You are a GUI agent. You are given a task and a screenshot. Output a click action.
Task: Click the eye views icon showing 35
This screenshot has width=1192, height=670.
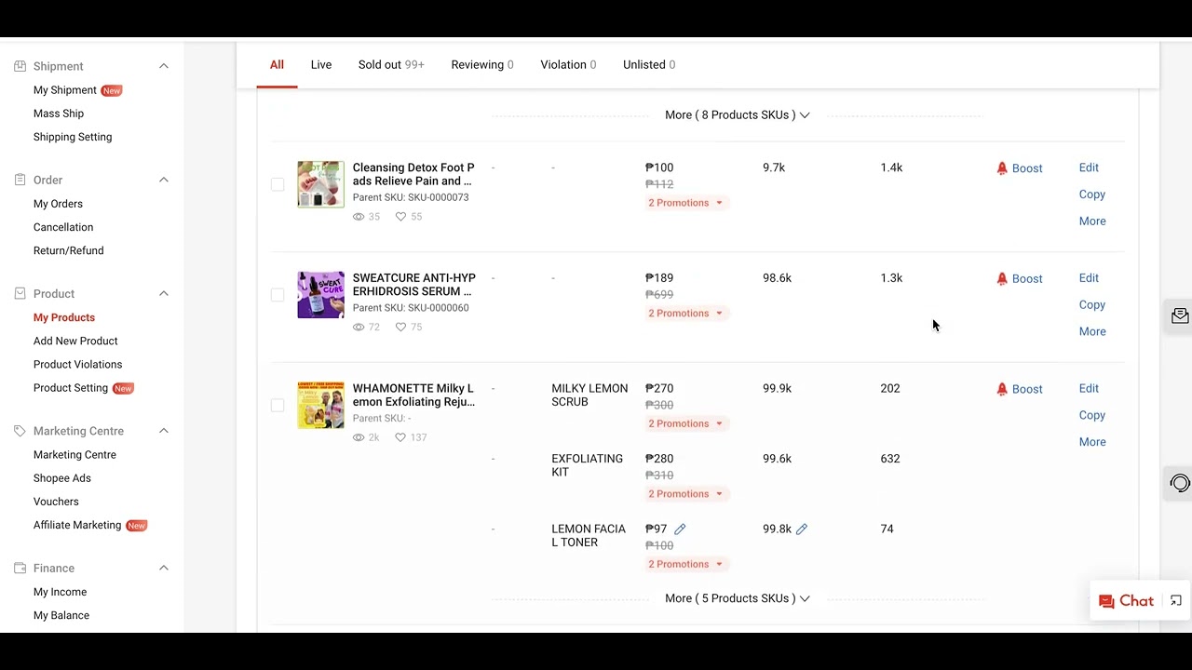[359, 217]
